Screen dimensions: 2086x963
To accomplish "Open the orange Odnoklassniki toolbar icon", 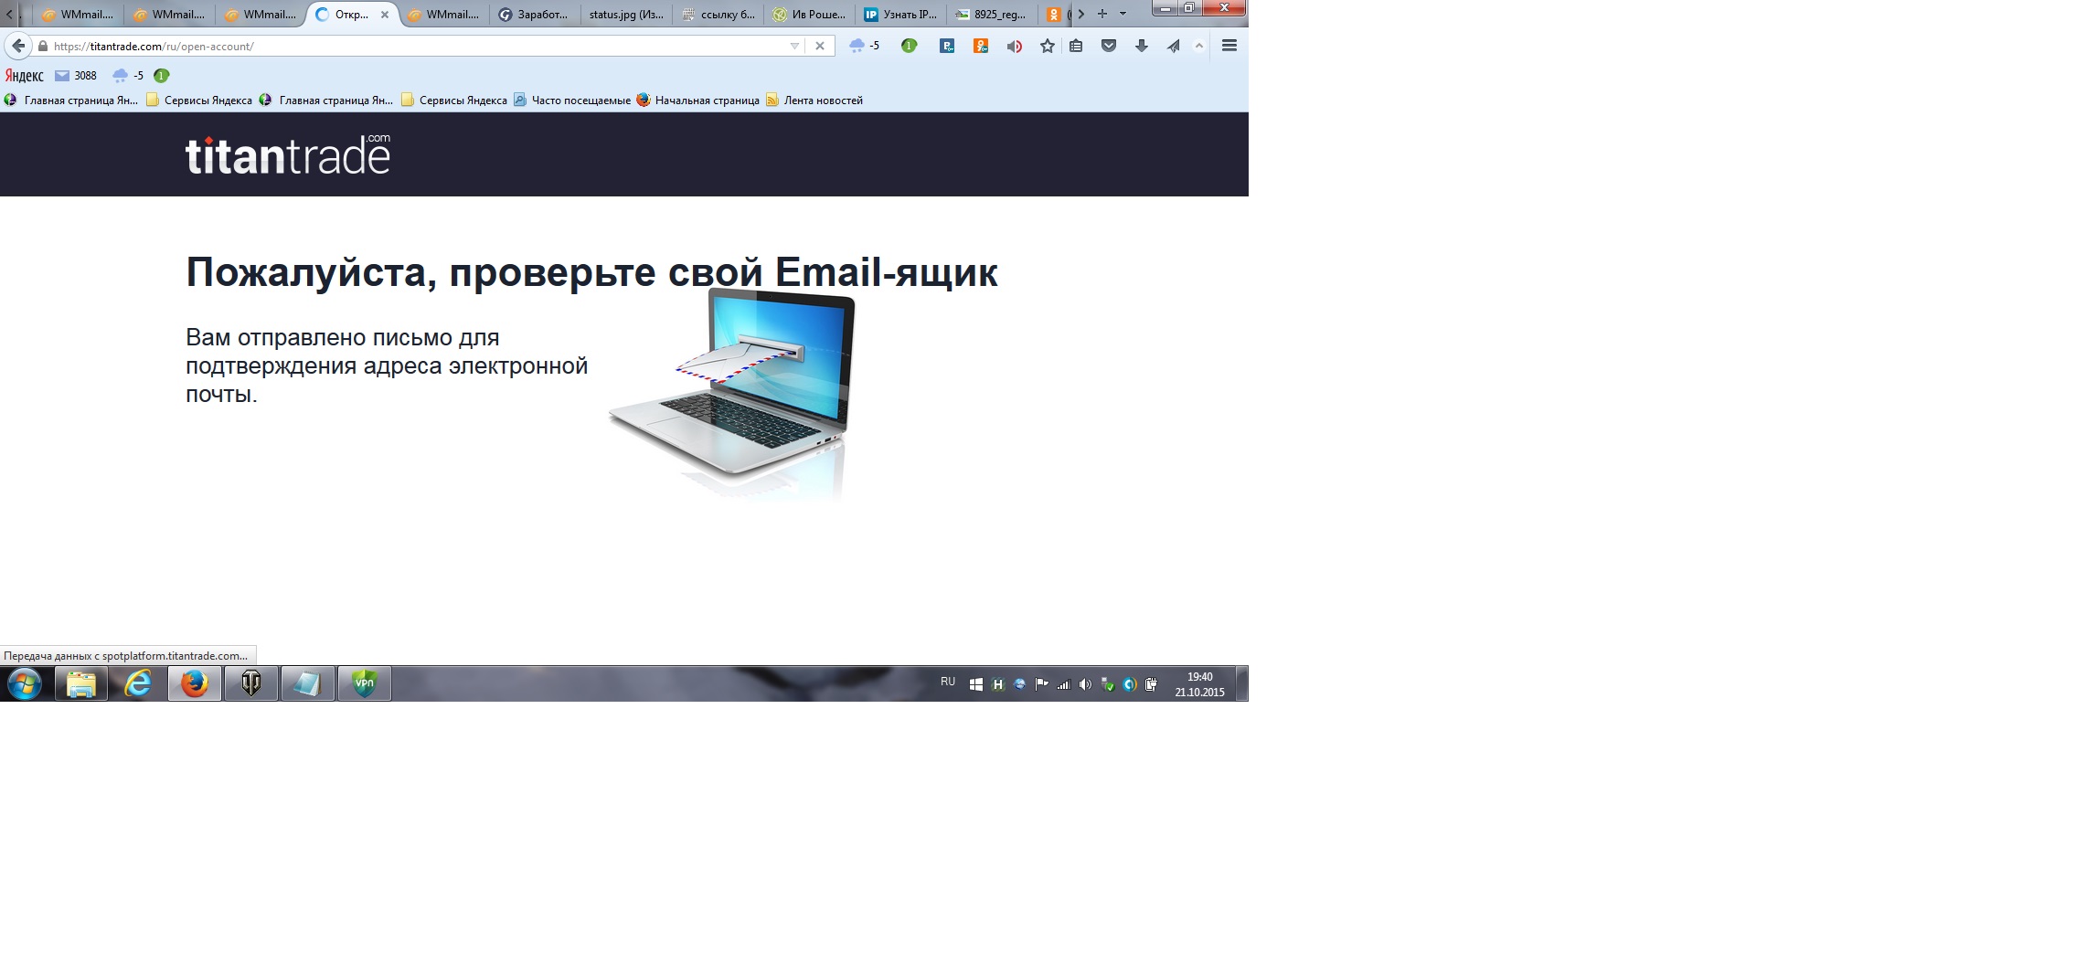I will click(x=981, y=46).
